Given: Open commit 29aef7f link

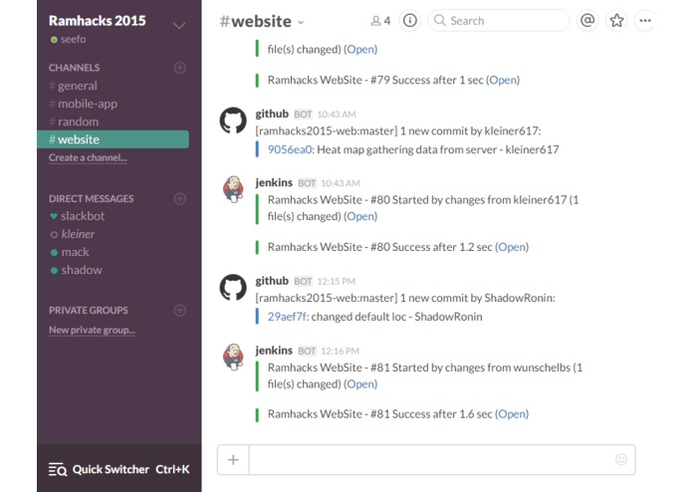Looking at the screenshot, I should [288, 317].
